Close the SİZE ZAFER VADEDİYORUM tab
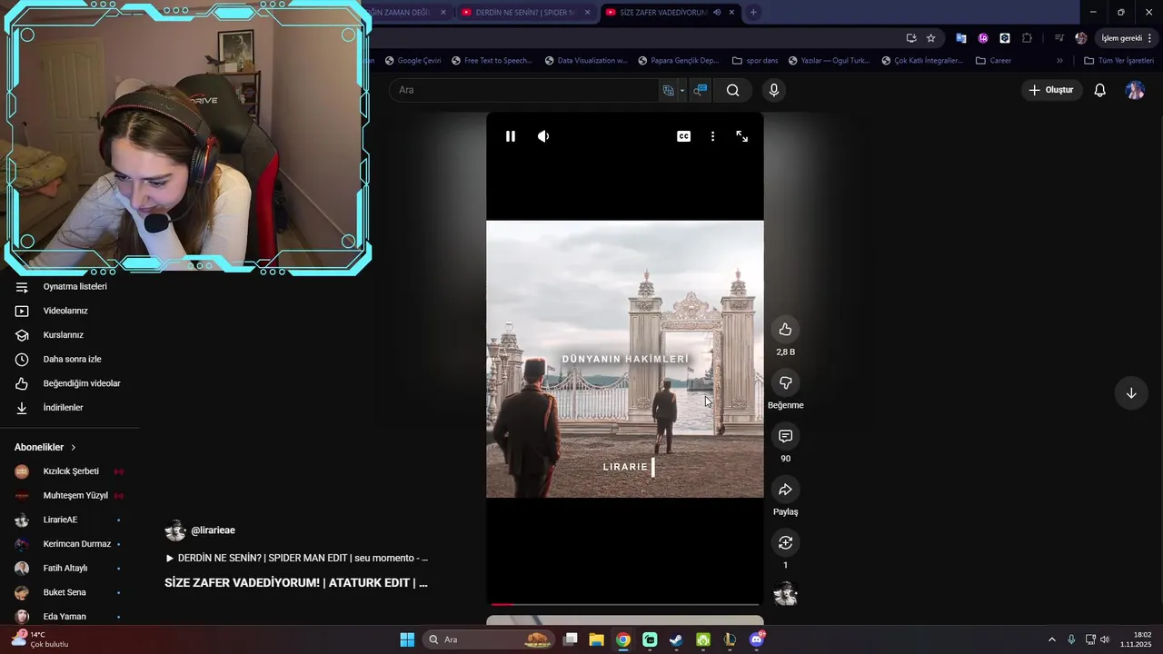 731,13
